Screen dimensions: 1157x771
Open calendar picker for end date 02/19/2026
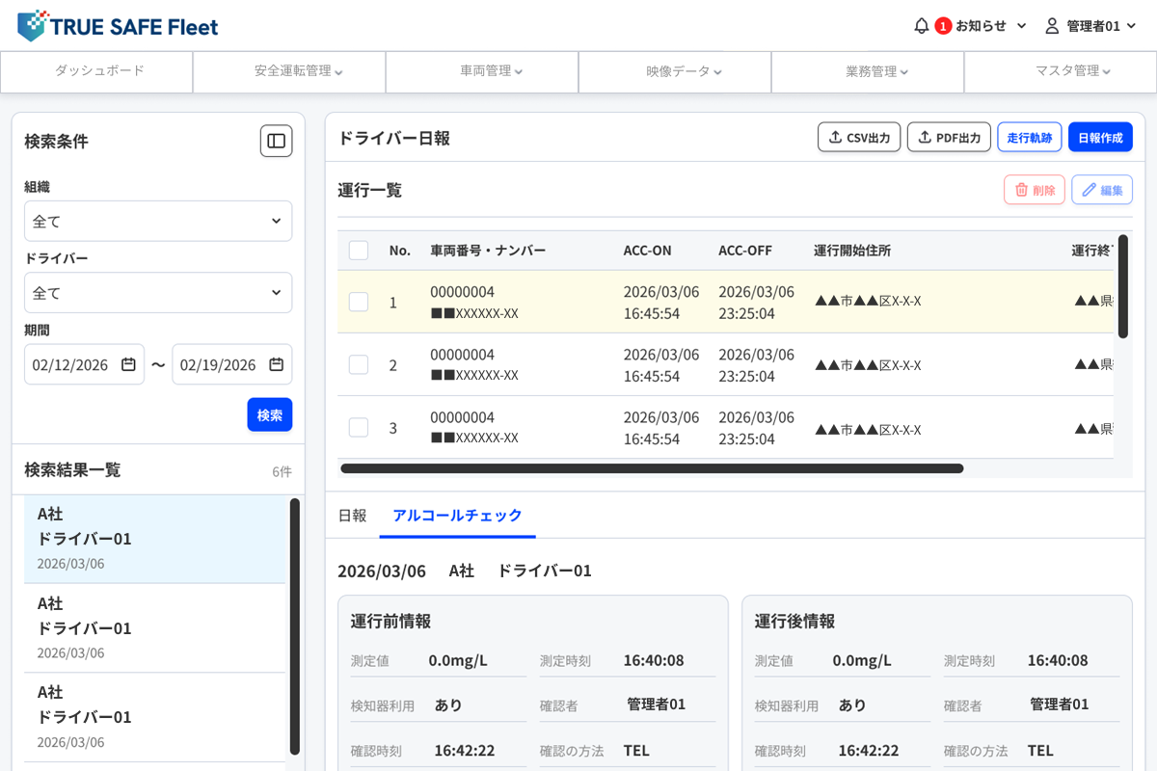(x=276, y=364)
